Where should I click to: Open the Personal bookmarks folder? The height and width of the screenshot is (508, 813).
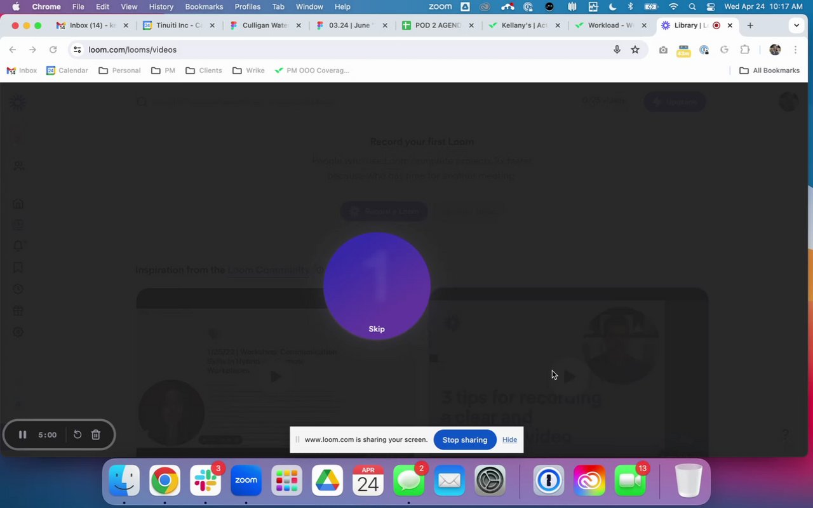(x=120, y=70)
